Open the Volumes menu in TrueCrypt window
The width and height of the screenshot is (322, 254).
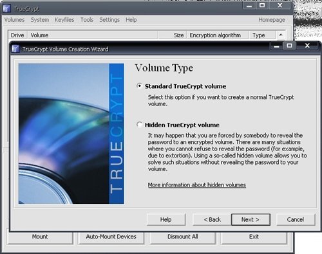(x=15, y=20)
